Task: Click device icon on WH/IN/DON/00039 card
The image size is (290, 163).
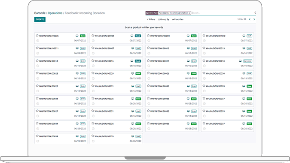Action: [133, 136]
